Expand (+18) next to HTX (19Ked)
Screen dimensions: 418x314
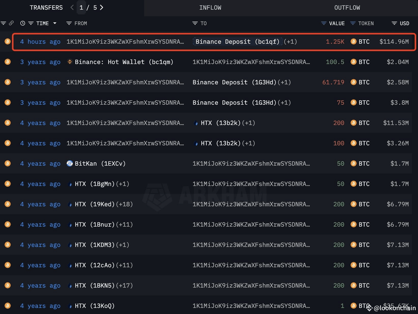coord(124,204)
